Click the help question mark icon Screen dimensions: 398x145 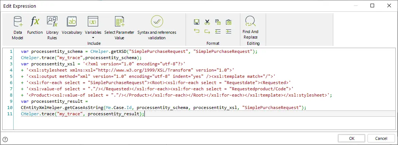pos(5,139)
